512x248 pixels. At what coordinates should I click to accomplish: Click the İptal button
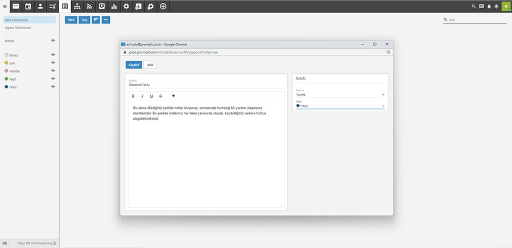(x=150, y=65)
